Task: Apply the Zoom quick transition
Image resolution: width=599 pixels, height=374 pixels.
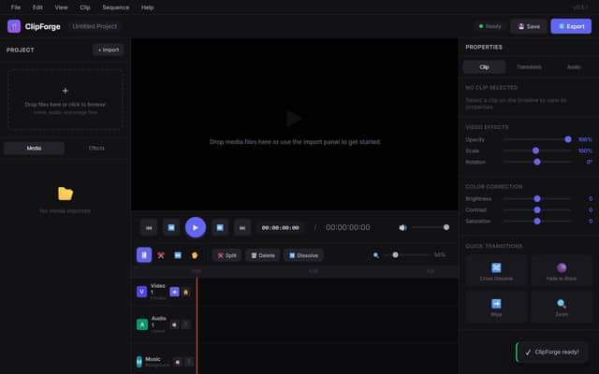Action: coord(562,308)
